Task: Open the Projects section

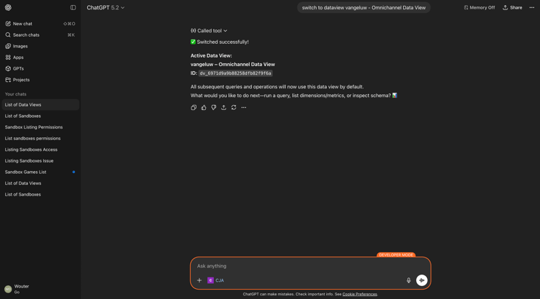Action: 40,80
